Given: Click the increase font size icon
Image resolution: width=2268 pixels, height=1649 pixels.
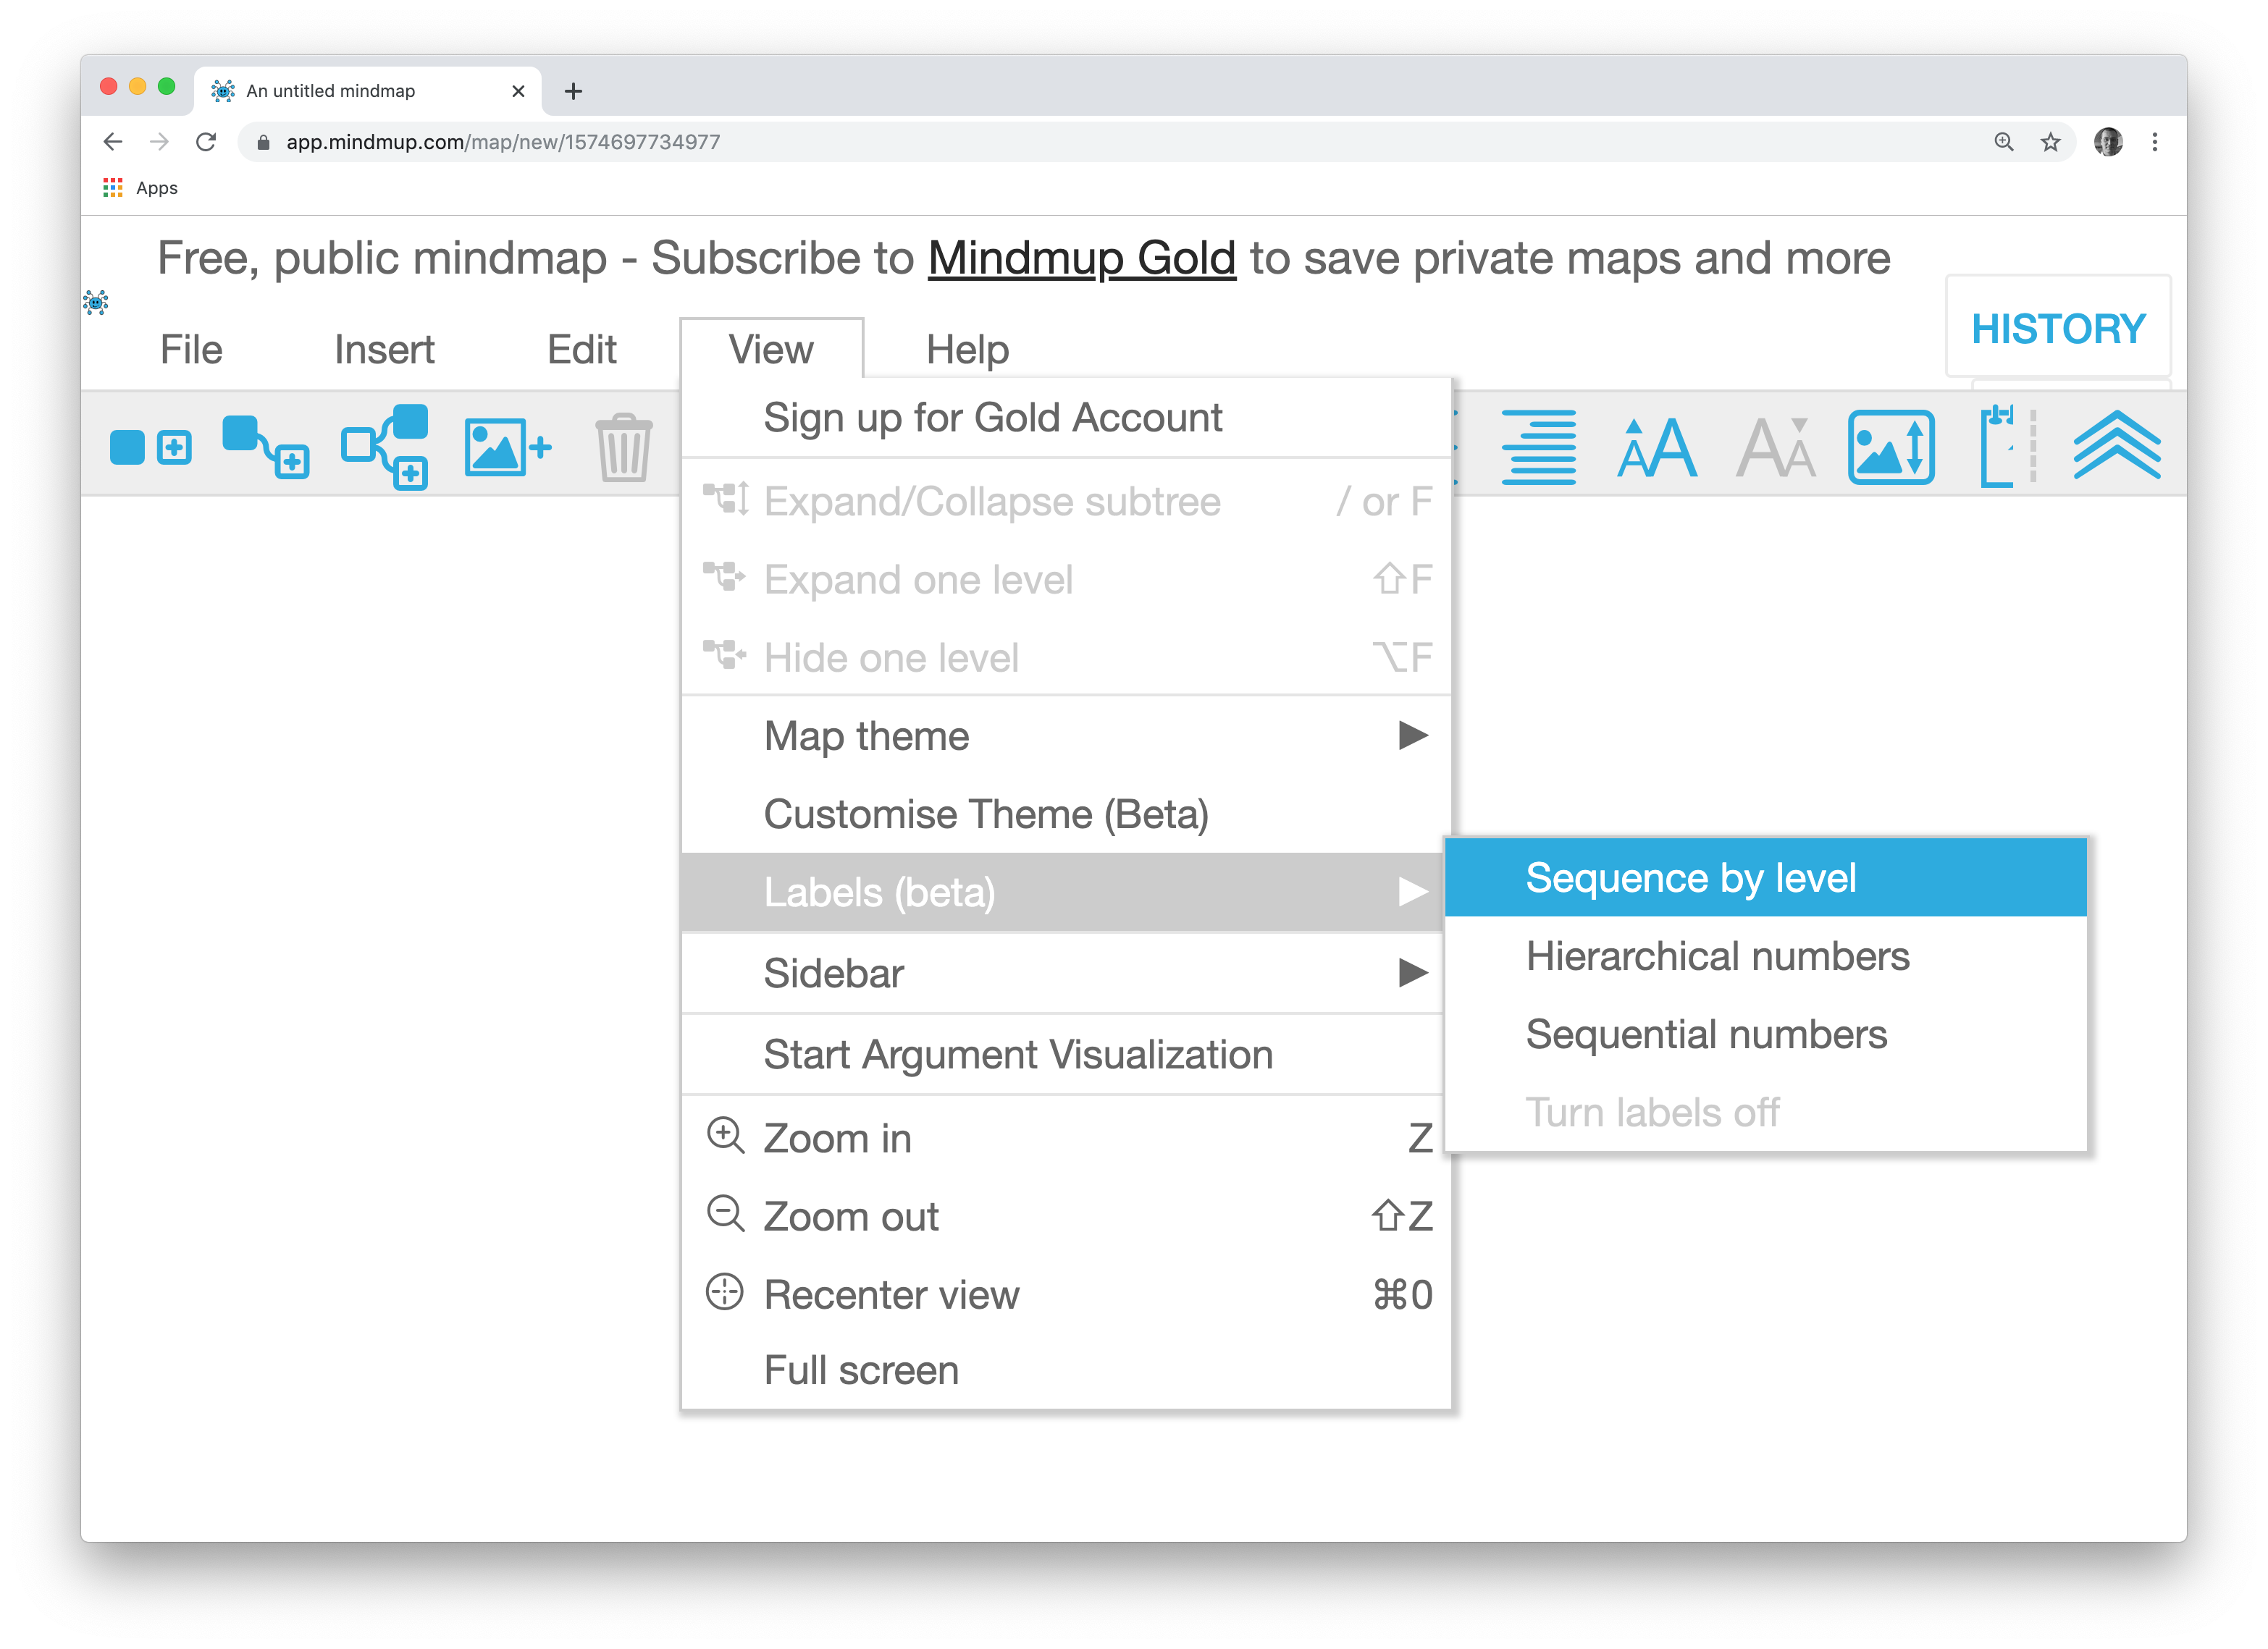Looking at the screenshot, I should [x=1656, y=447].
